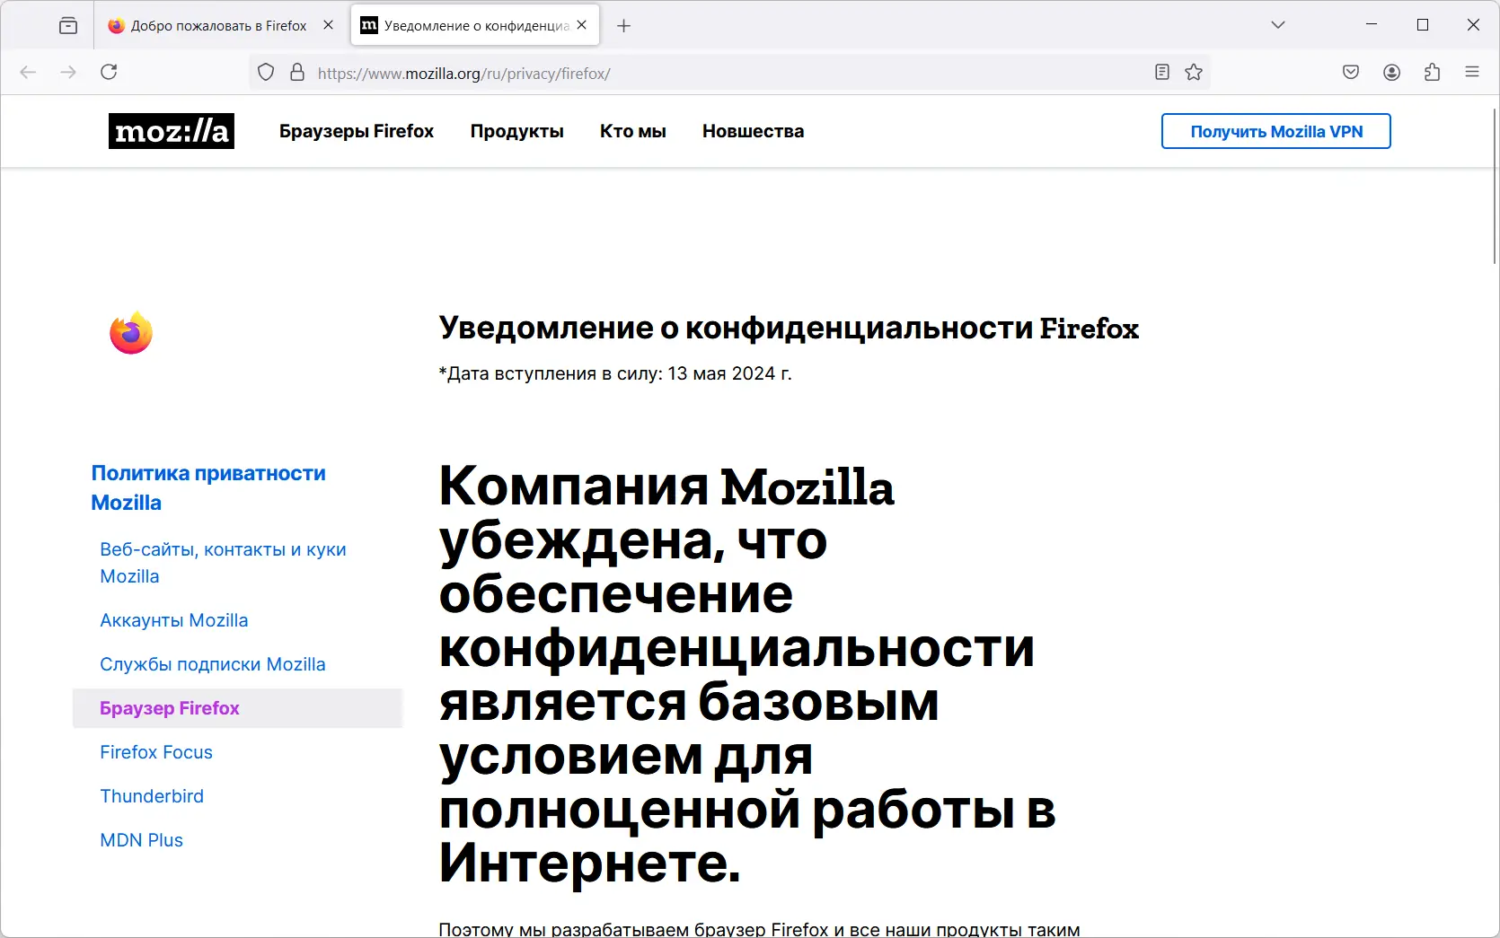Screen dimensions: 1500x938
Task: Open Thunderbird sidebar link
Action: coord(152,796)
